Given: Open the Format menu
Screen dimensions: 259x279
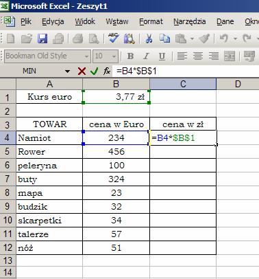Looking at the screenshot, I should [x=151, y=21].
